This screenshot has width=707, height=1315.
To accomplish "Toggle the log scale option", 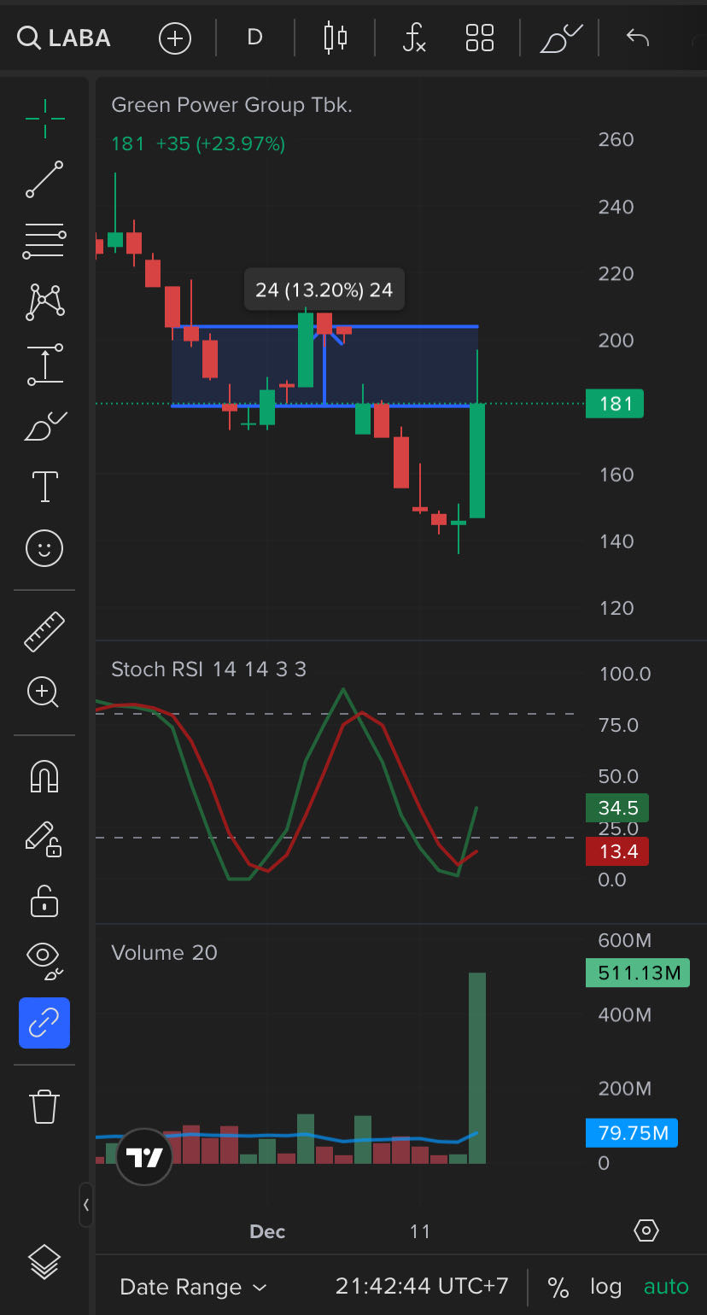I will click(x=605, y=1287).
